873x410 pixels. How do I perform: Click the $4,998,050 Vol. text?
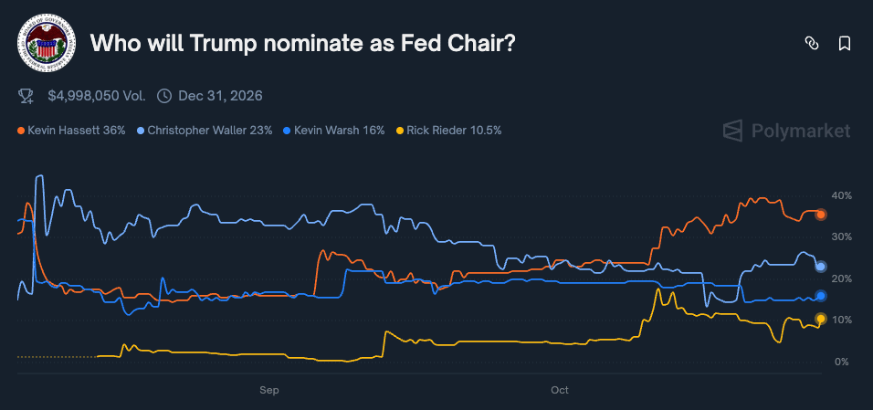click(x=95, y=95)
